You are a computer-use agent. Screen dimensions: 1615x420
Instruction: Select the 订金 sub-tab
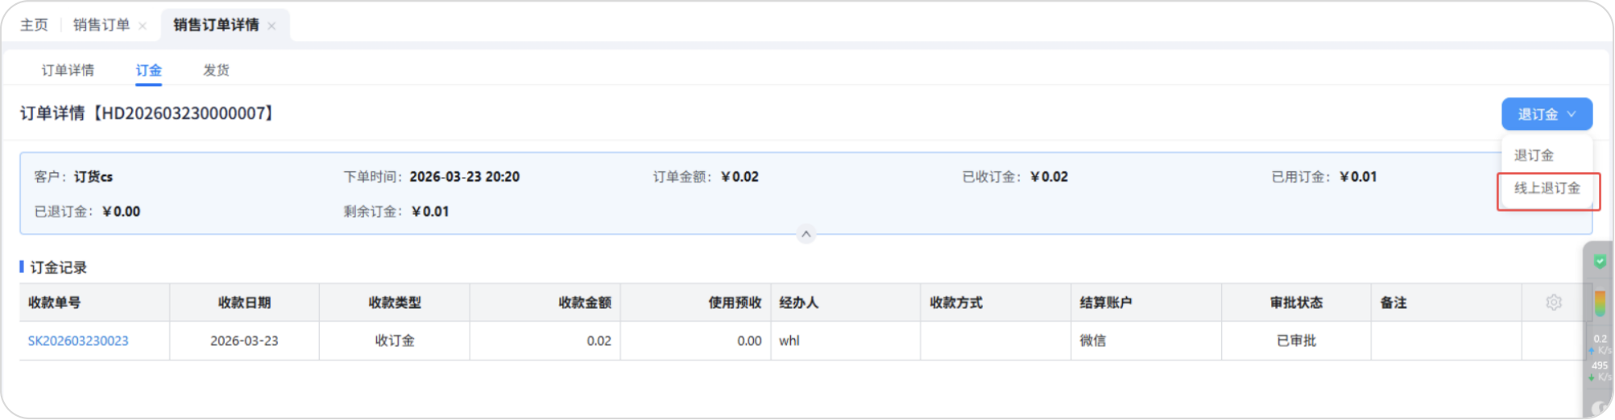[x=148, y=70]
